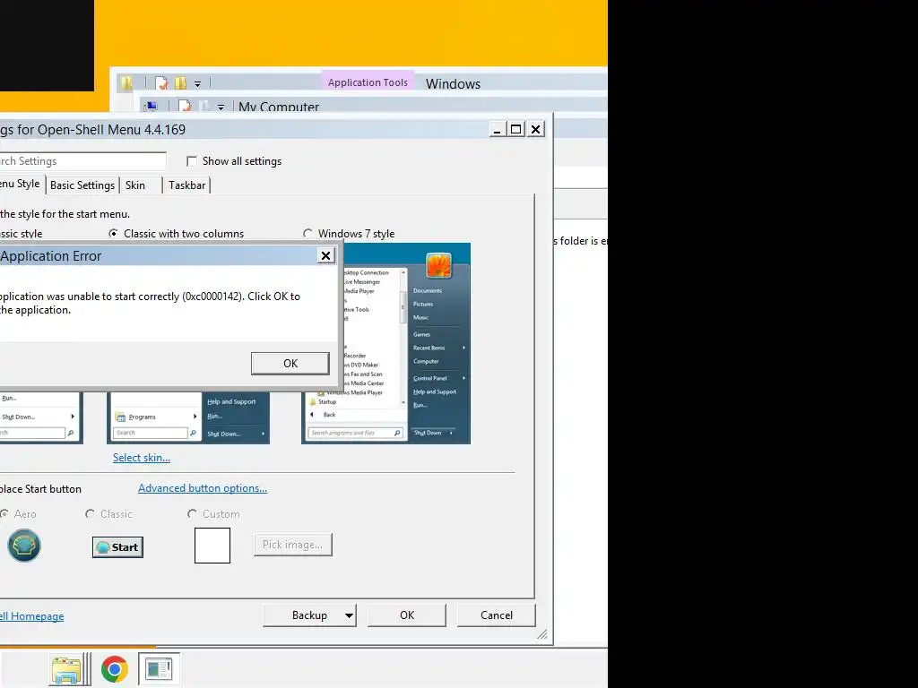Viewport: 918px width, 688px height.
Task: Enable Show all settings checkbox
Action: coord(192,161)
